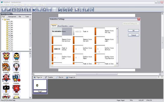Select the P308003 cupid thumbnail

click(6, 67)
